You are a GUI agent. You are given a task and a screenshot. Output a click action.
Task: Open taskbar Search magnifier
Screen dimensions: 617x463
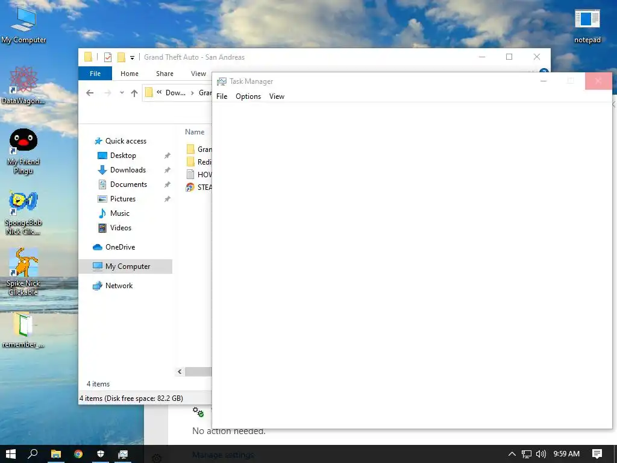pos(33,454)
